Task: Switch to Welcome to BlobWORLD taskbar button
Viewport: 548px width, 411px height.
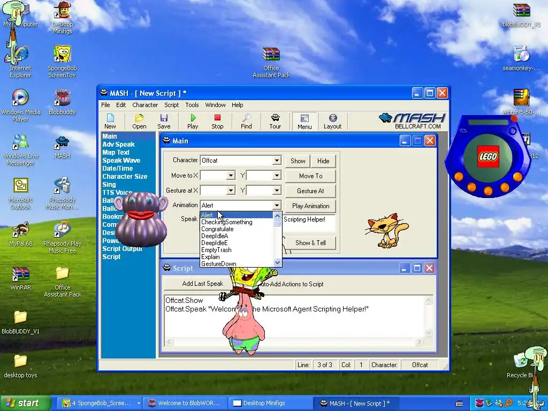Action: [185, 403]
